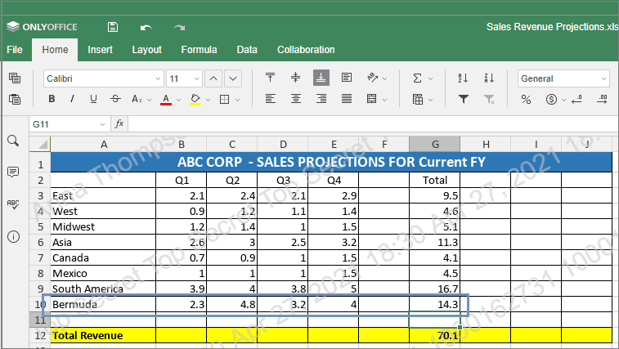Sort descending Z to A

[489, 78]
